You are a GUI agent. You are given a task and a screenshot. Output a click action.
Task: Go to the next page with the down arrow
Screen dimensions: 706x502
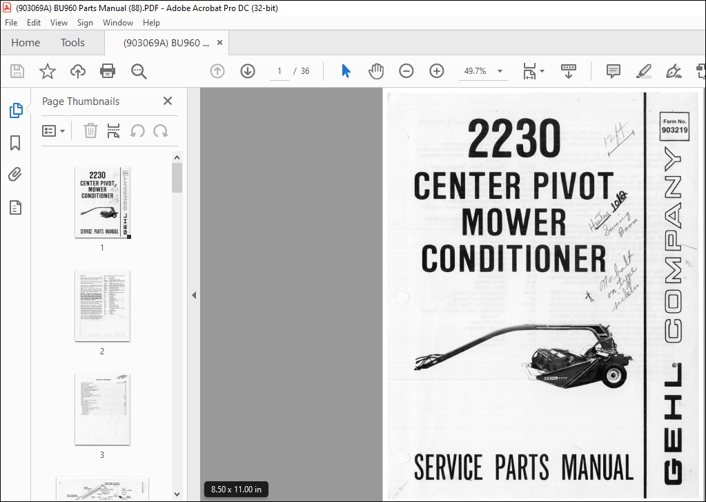click(x=248, y=71)
